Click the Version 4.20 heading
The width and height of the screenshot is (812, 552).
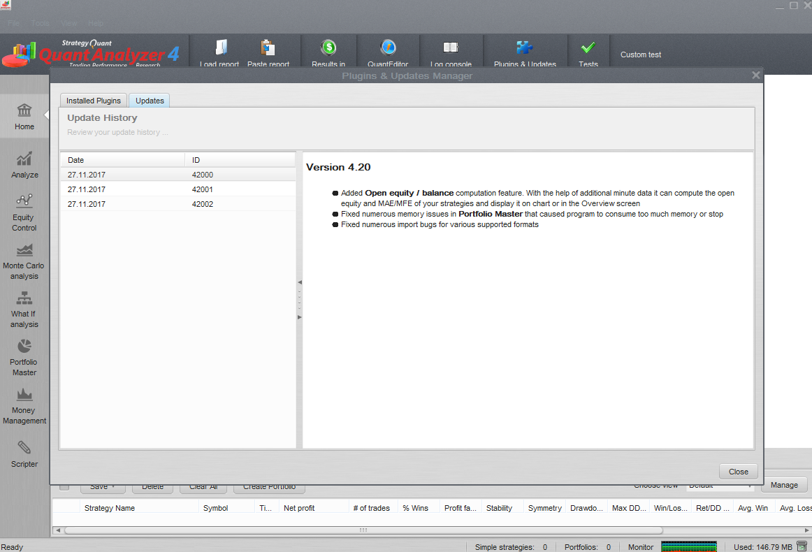pyautogui.click(x=338, y=167)
